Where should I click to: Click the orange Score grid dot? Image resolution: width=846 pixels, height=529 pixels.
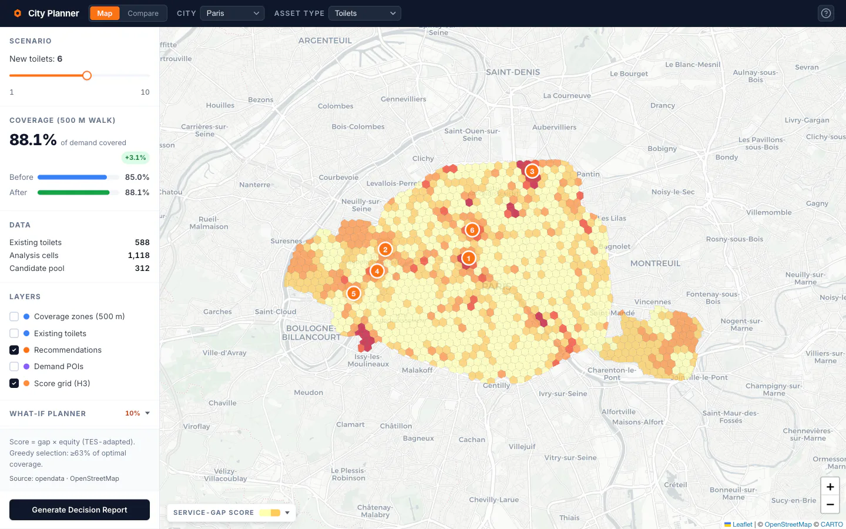coord(26,383)
